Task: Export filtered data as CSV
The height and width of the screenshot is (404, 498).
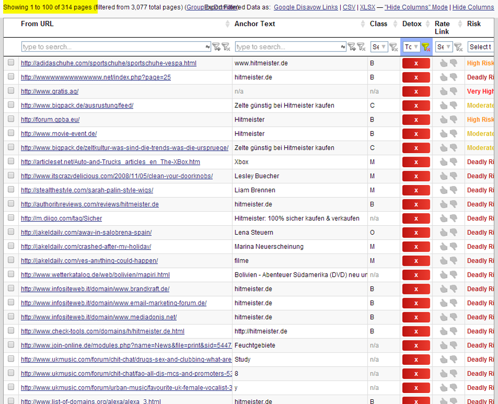Action: [x=349, y=7]
